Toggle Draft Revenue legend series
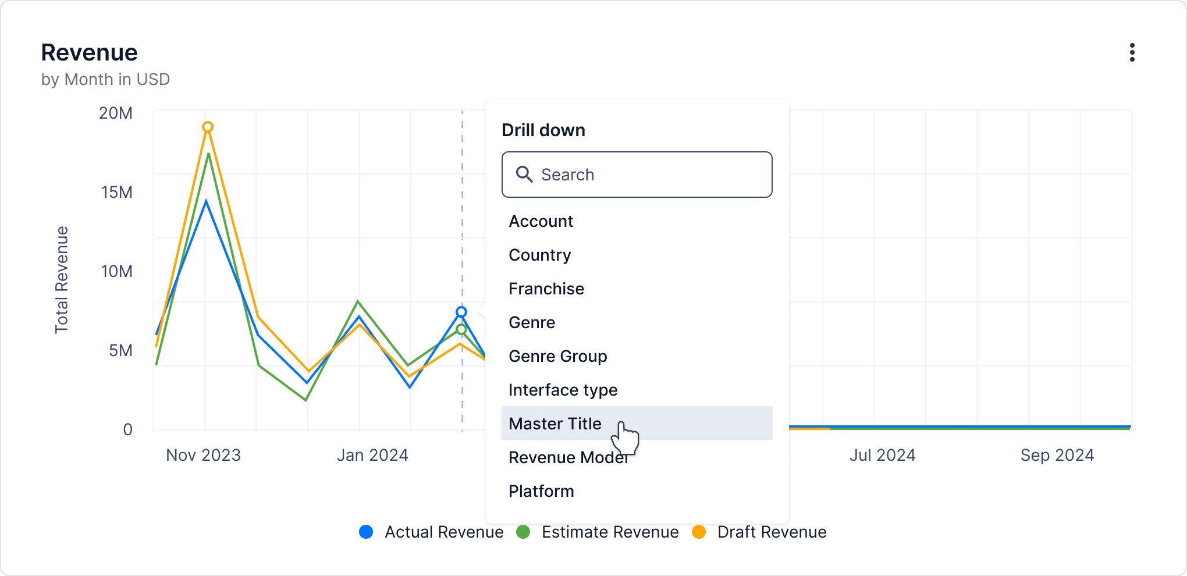This screenshot has height=576, width=1187. click(771, 532)
